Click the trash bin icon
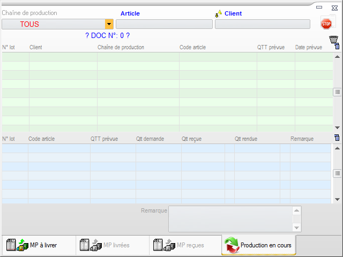 point(333,39)
